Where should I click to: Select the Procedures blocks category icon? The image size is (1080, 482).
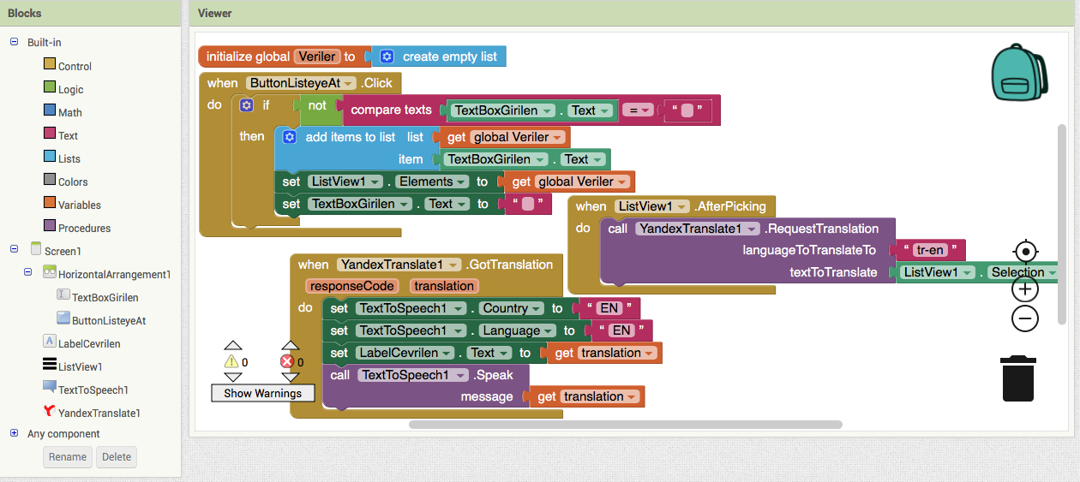[x=50, y=226]
